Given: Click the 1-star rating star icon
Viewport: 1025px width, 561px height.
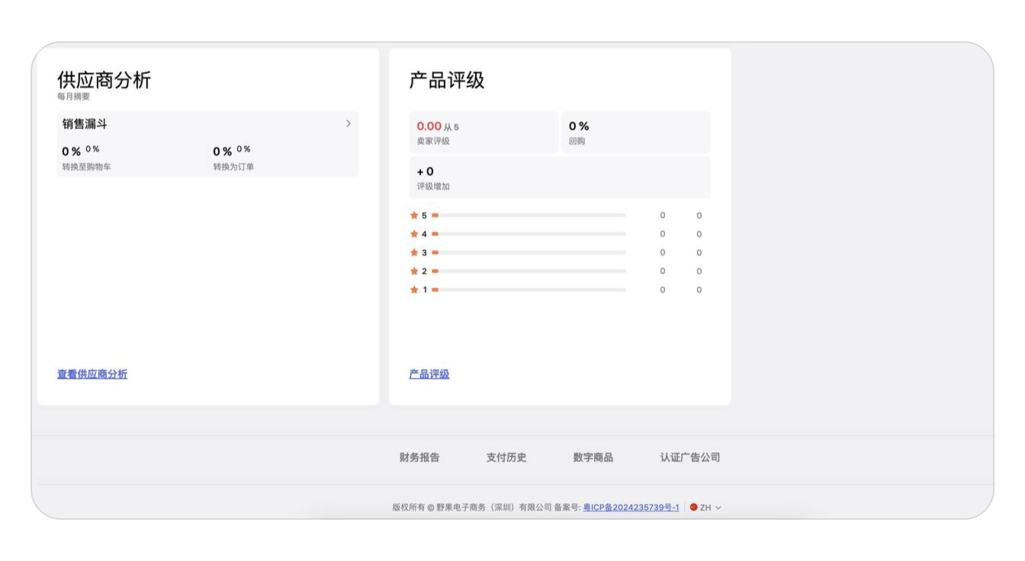Looking at the screenshot, I should [x=414, y=290].
